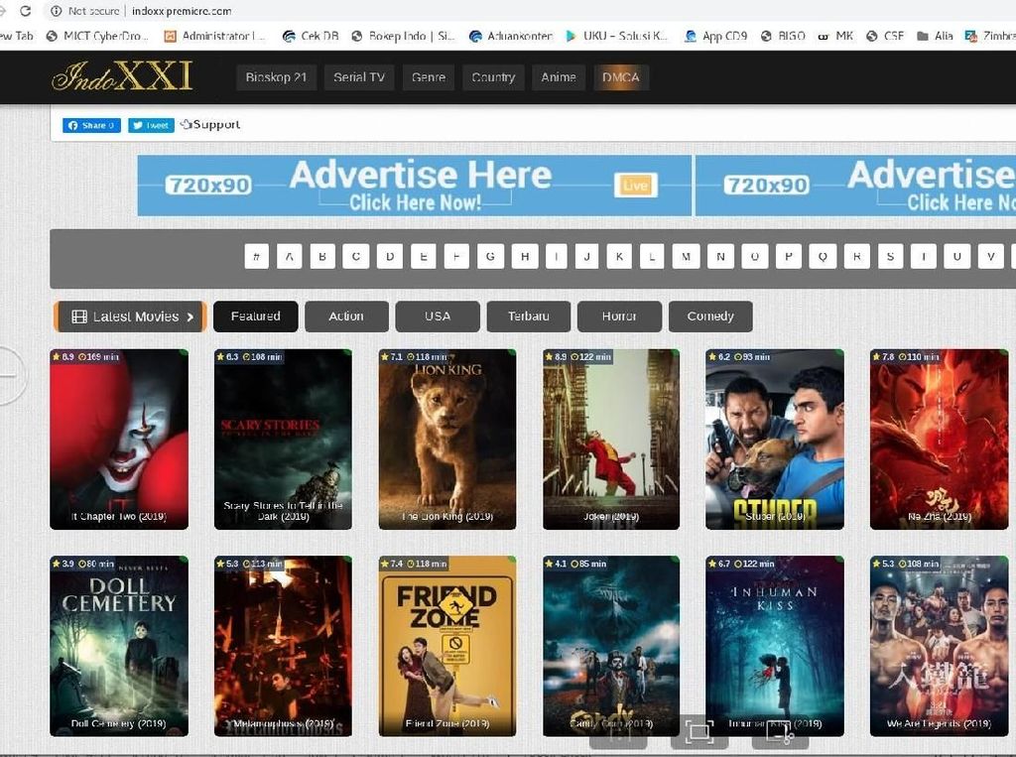
Task: Filter movies starting with letter B
Action: pyautogui.click(x=322, y=257)
